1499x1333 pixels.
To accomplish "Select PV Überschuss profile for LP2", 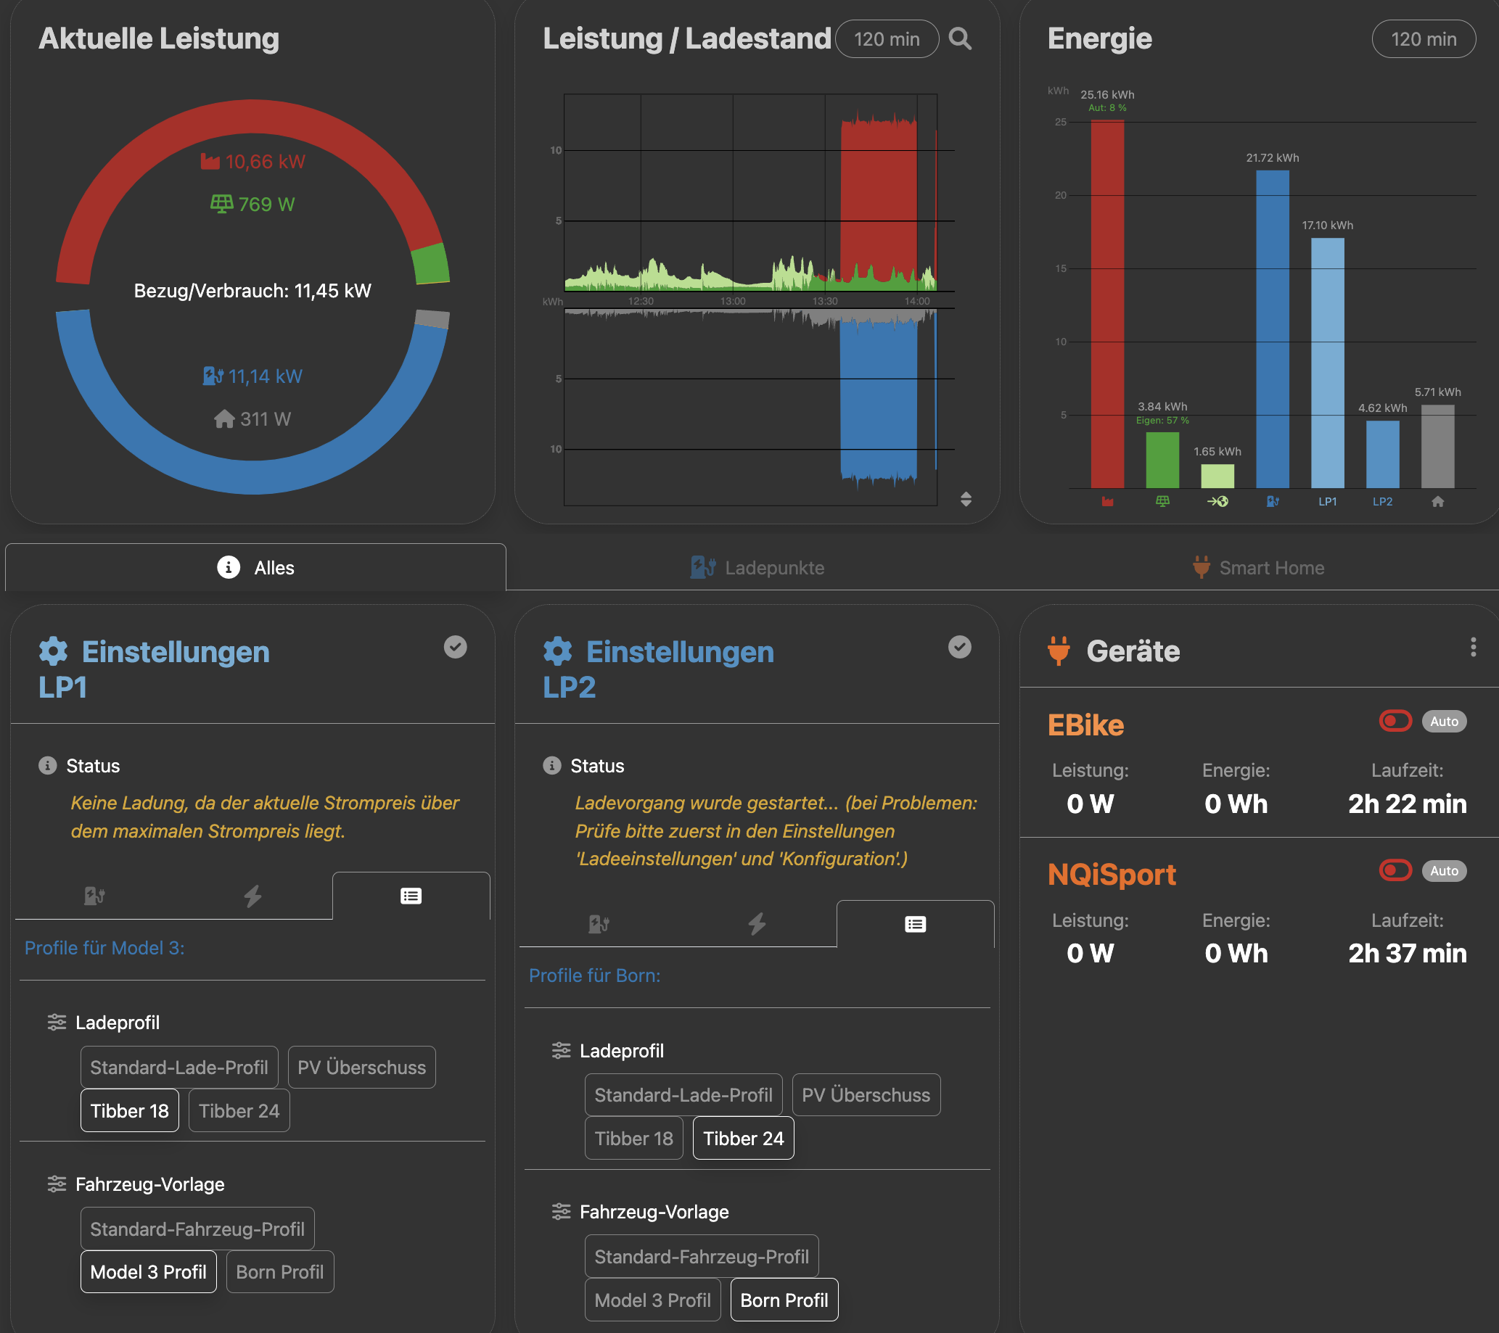I will tap(866, 1094).
